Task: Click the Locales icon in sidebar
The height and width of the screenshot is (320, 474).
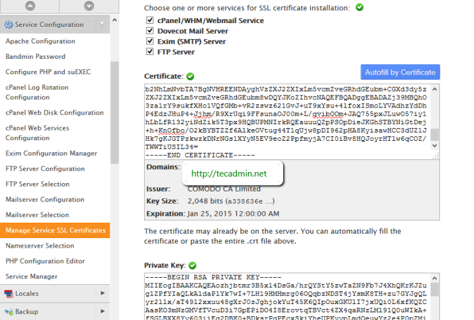Action: [9, 294]
